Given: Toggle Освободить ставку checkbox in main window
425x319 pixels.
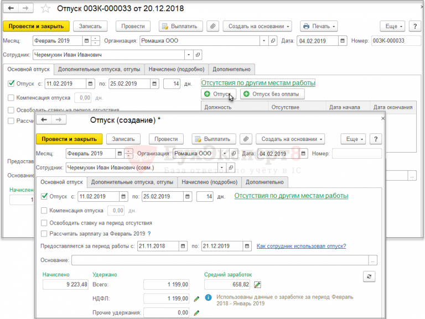Looking at the screenshot, I should coord(11,110).
